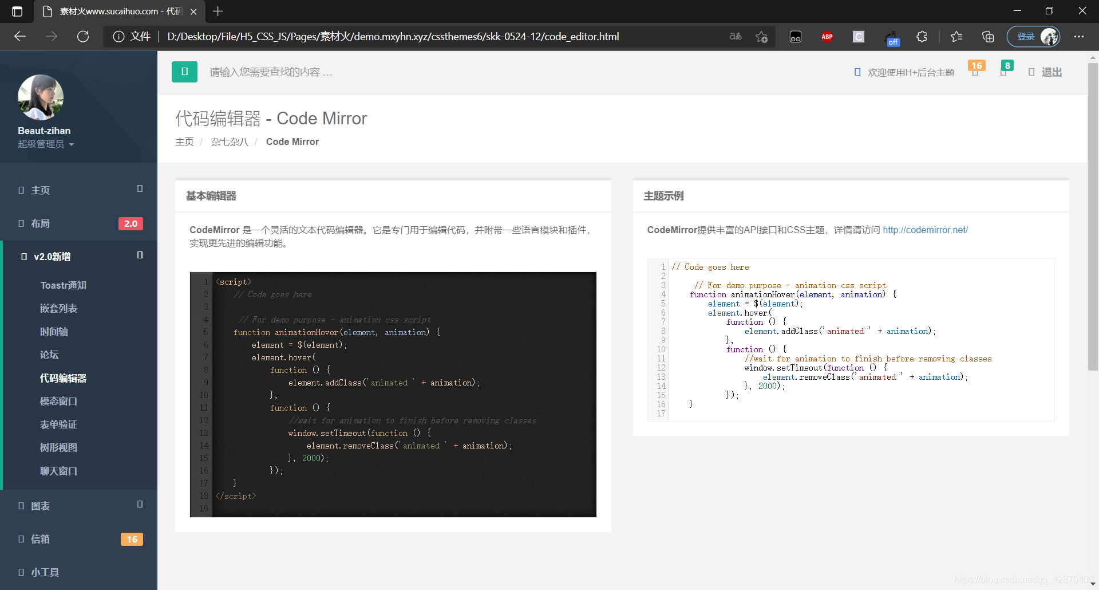Click the grey C extension icon
Viewport: 1099px width, 590px height.
[859, 37]
